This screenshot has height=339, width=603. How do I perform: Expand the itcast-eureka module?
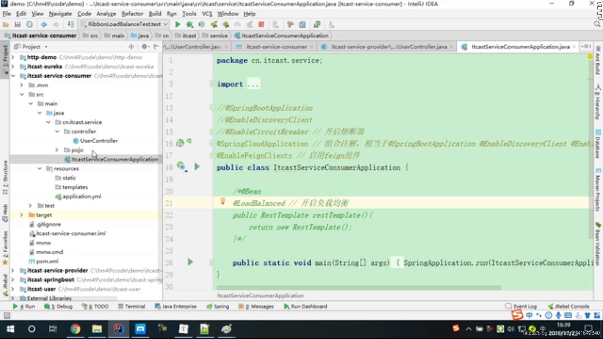(13, 67)
